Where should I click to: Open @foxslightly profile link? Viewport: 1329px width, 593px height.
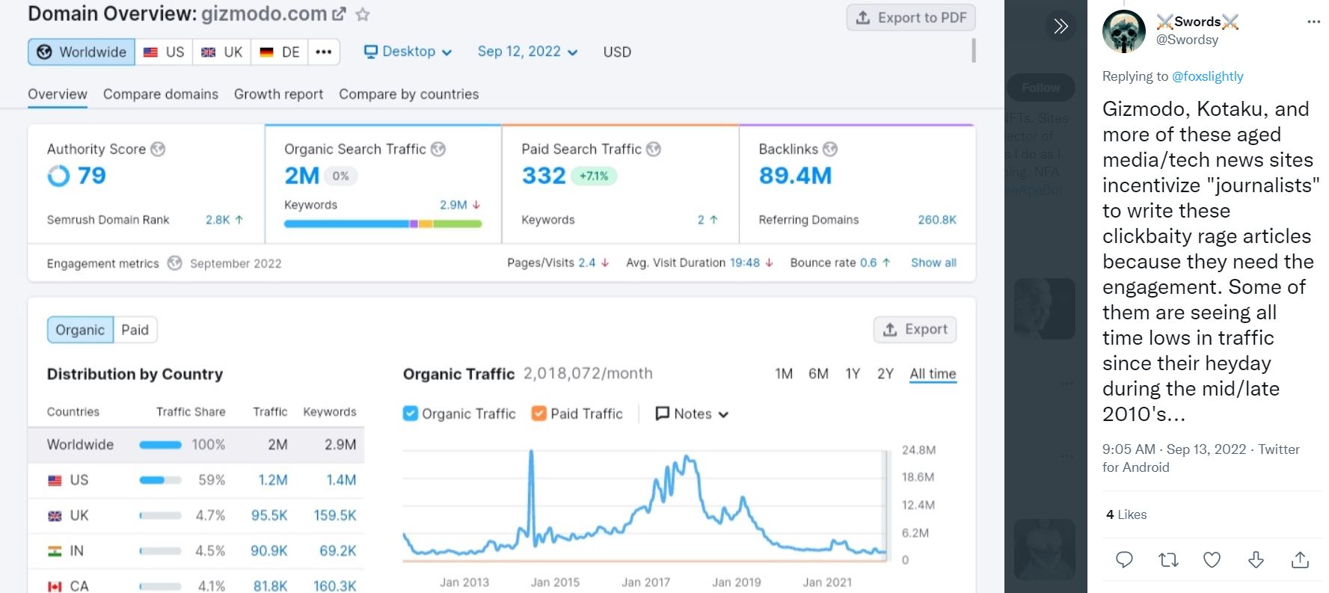tap(1207, 76)
